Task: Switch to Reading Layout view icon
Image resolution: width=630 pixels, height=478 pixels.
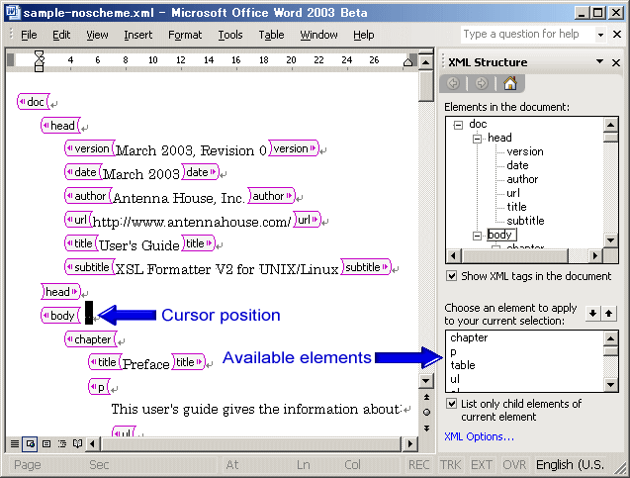Action: [x=77, y=443]
